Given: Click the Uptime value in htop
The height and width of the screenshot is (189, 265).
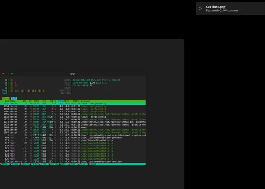Looking at the screenshot, I should 88,85.
